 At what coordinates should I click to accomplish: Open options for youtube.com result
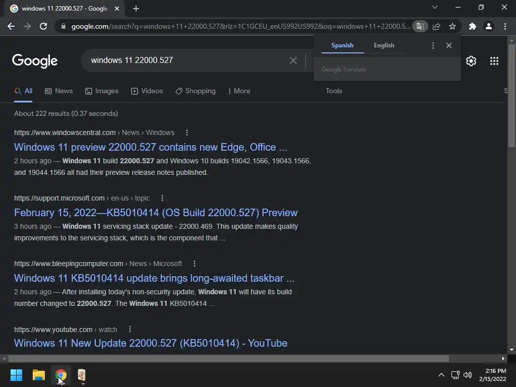[130, 329]
